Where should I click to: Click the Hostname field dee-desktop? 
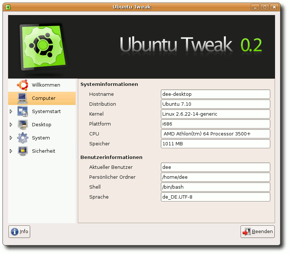[216, 94]
